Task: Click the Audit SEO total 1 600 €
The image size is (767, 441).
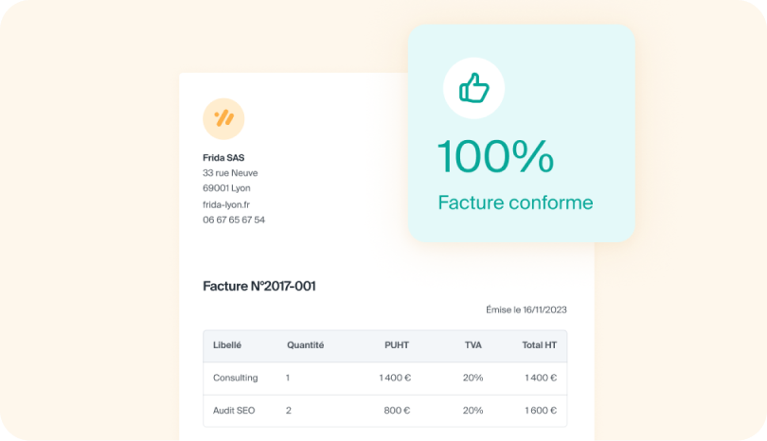Action: tap(541, 410)
